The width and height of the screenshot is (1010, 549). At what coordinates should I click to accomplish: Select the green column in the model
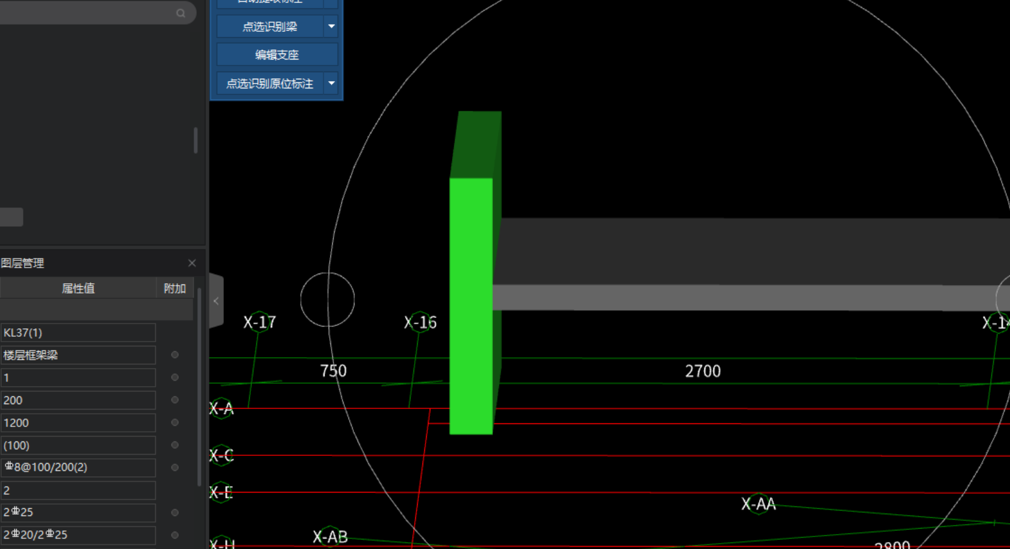[x=471, y=305]
